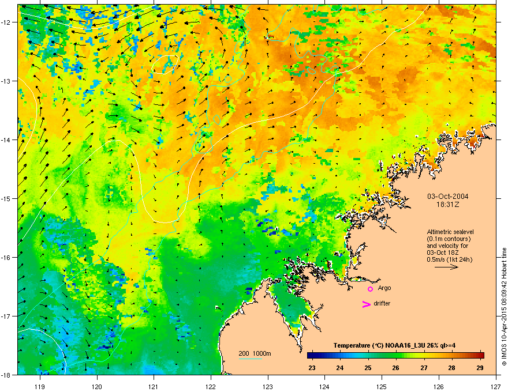Click colorbar tick label 25

[x=368, y=368]
